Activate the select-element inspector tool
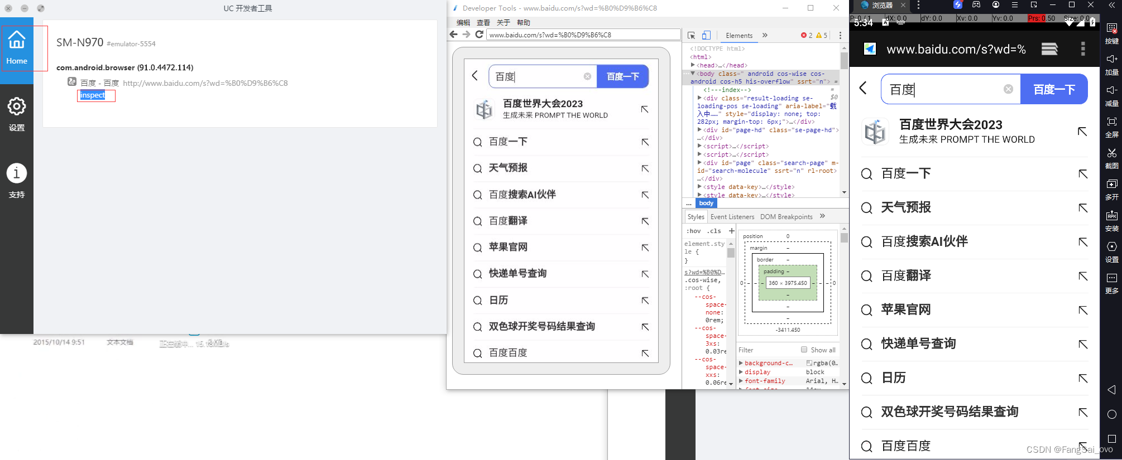1122x460 pixels. point(691,35)
